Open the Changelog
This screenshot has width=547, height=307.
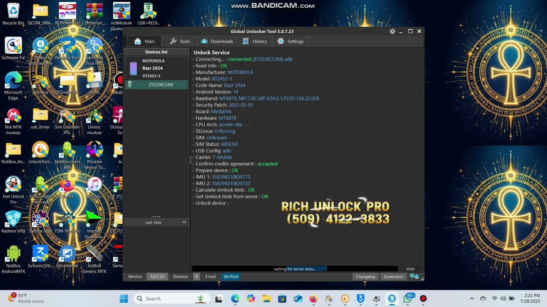coord(365,277)
